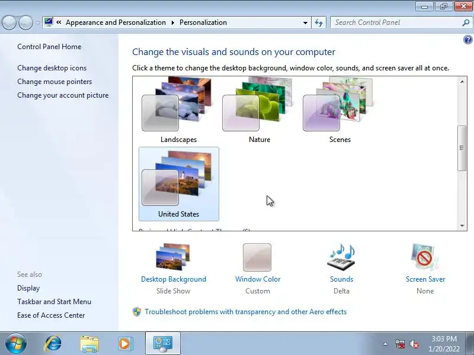
Task: Go to Control Panel Home
Action: point(49,47)
